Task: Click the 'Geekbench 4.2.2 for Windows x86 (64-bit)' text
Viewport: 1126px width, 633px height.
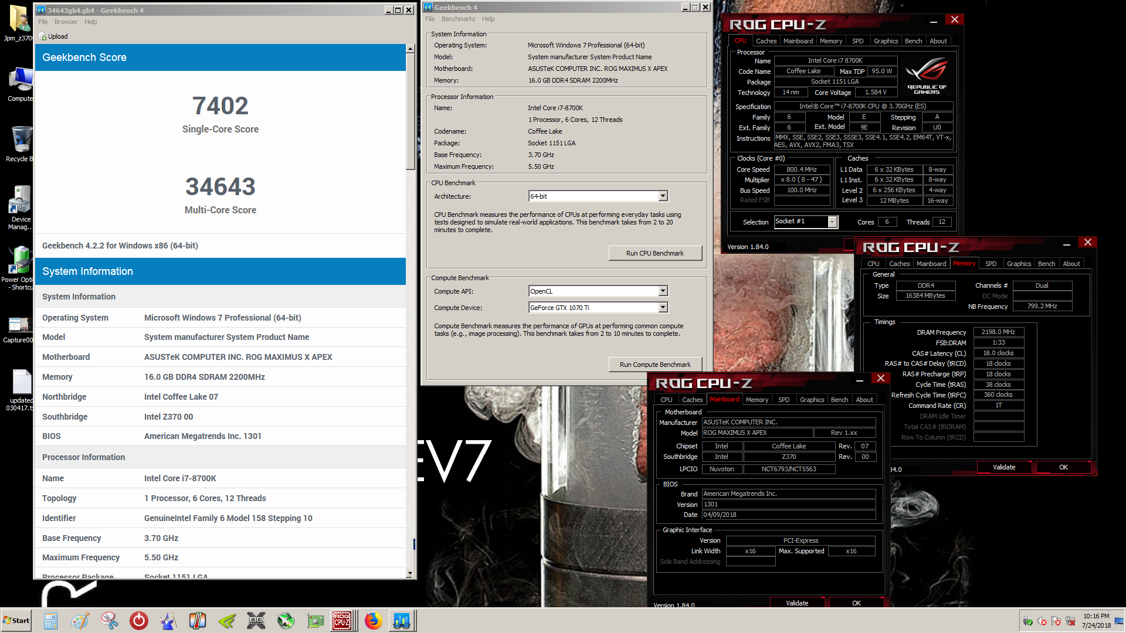Action: (x=120, y=246)
